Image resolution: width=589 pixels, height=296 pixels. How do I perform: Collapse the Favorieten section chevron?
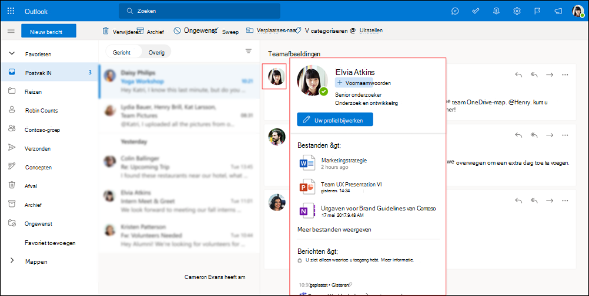click(x=11, y=53)
